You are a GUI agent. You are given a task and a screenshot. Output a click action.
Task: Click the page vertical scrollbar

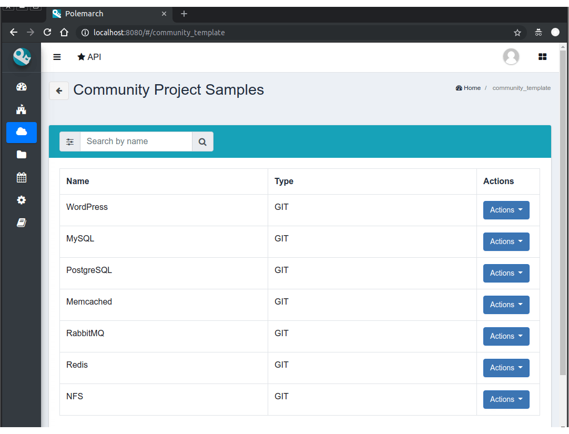[563, 213]
